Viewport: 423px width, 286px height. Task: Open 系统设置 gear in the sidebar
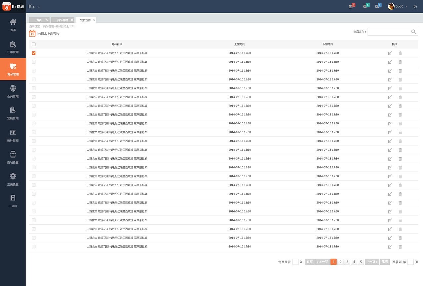[13, 180]
